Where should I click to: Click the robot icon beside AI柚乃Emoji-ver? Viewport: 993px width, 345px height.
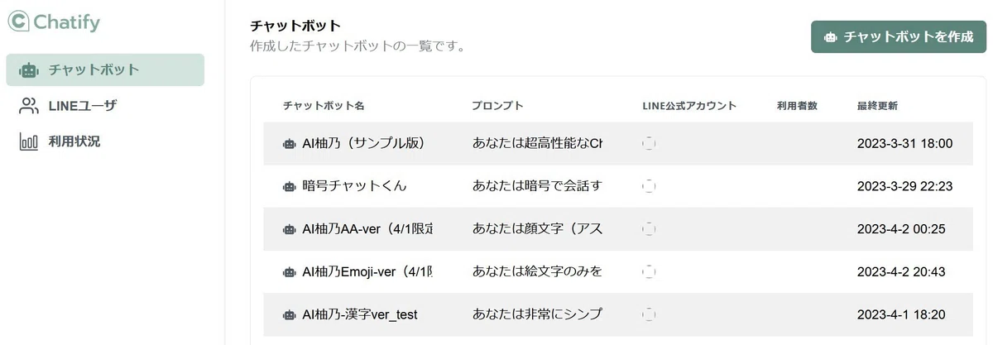click(289, 271)
